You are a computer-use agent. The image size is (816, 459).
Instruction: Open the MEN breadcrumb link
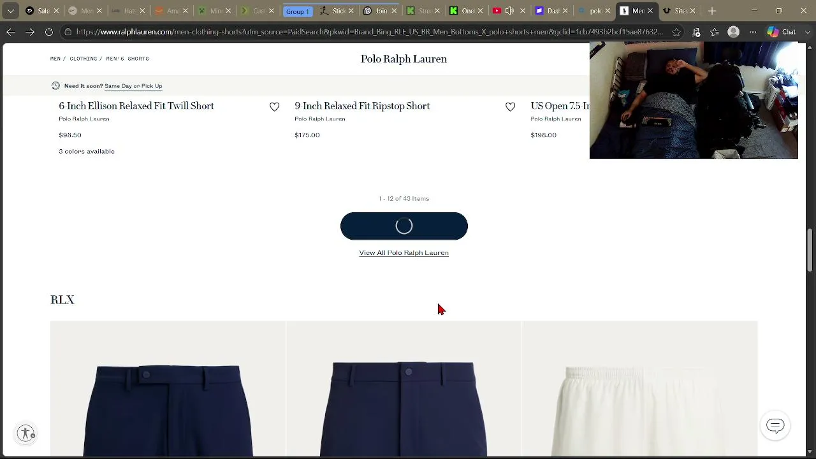55,59
